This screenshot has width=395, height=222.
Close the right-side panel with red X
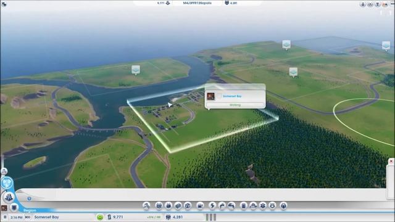pyautogui.click(x=391, y=162)
